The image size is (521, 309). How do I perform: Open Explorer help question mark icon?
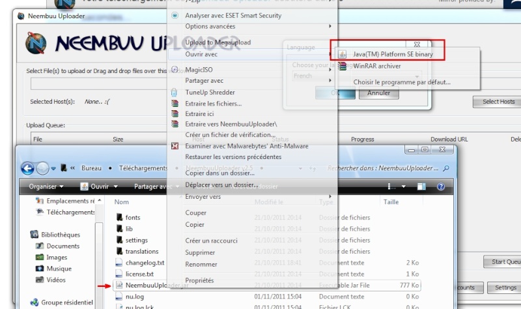(x=441, y=186)
